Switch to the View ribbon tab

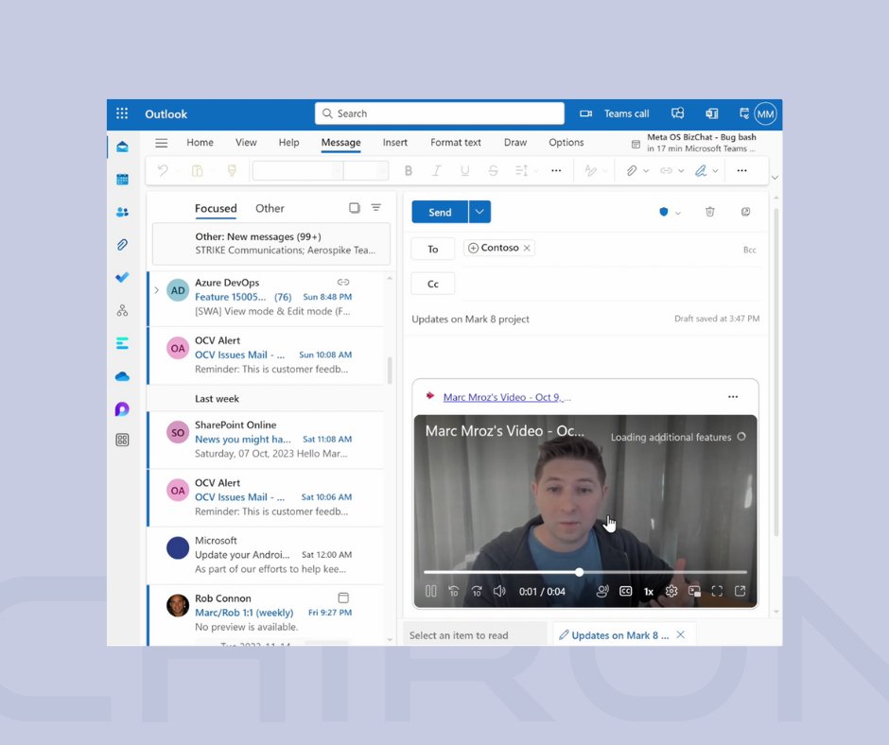point(246,143)
